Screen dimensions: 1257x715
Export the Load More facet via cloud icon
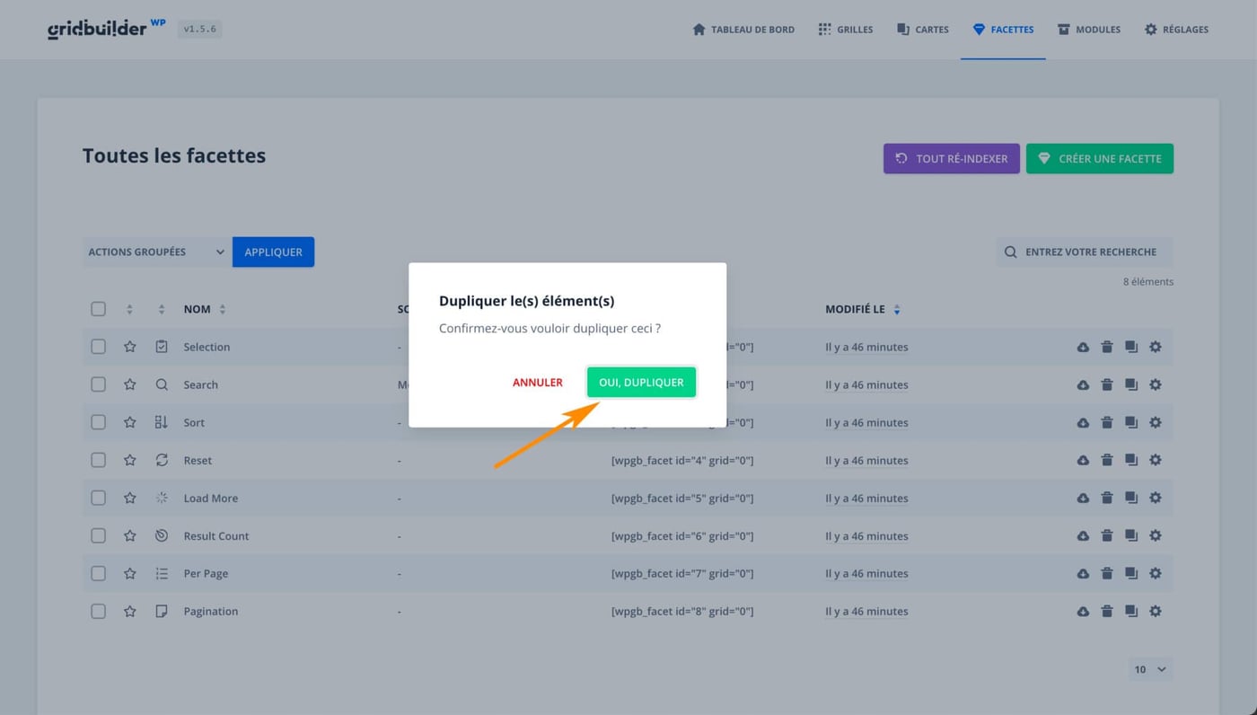tap(1083, 498)
